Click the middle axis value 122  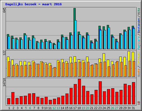point(4,53)
